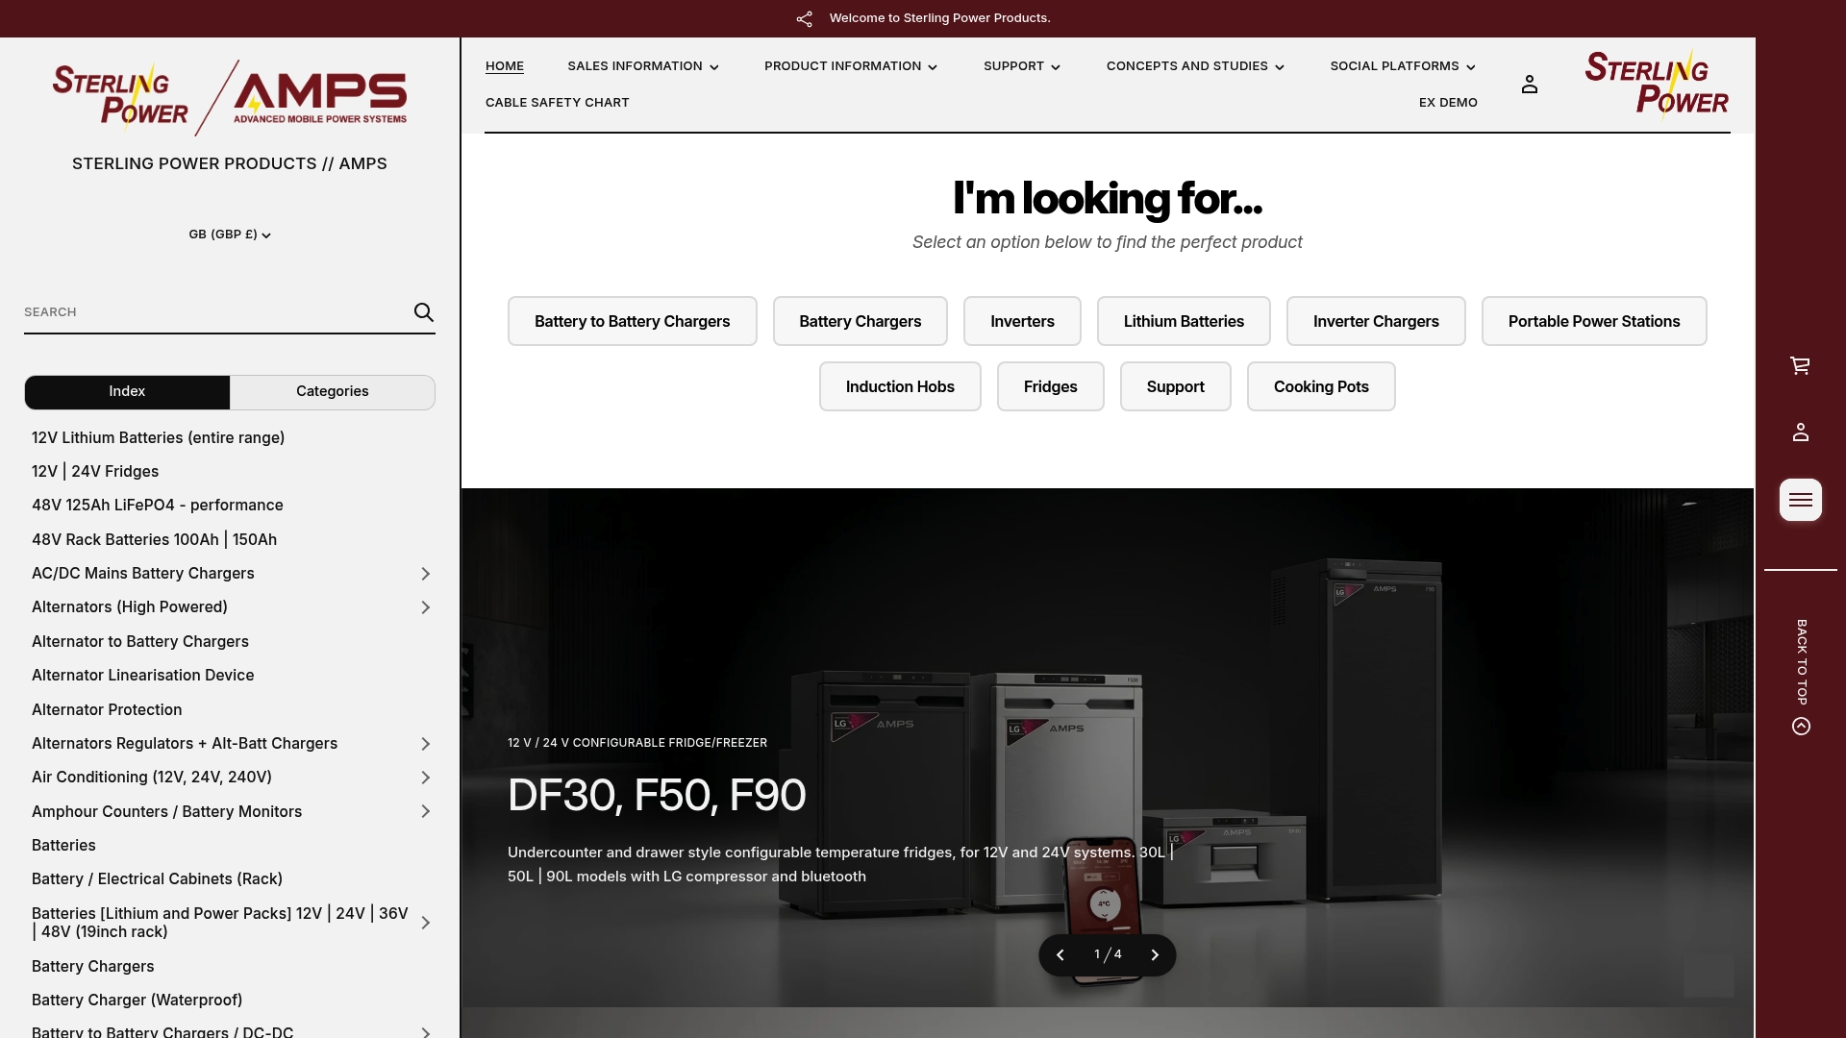Expand Batteries [Lithium and Power Packs] submenu
Screen dimensions: 1846x1038
click(x=425, y=923)
